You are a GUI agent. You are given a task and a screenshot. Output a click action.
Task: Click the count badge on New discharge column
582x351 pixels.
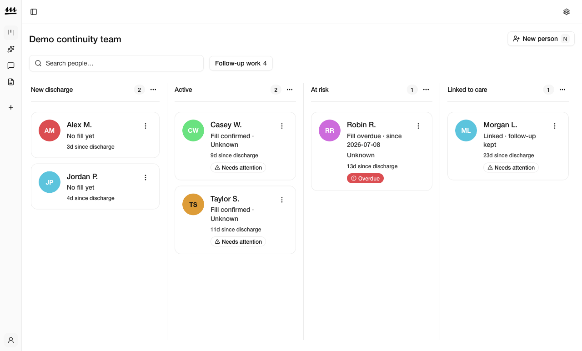[x=139, y=90]
